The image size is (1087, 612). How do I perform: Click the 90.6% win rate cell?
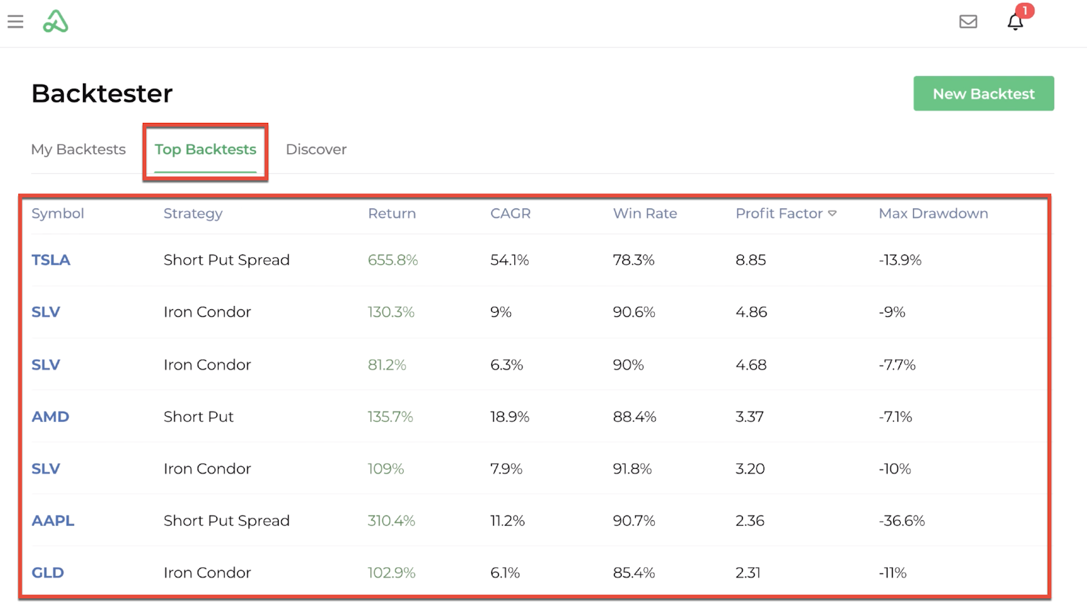click(x=634, y=312)
